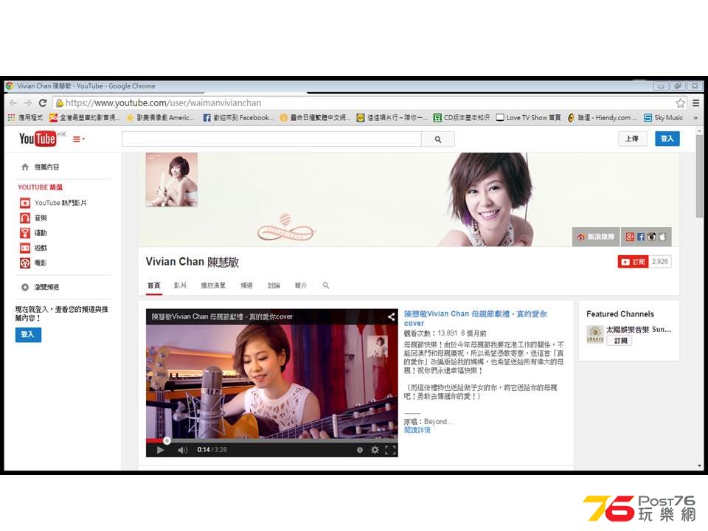Click the browser forward arrow
708x531 pixels.
pyautogui.click(x=28, y=103)
